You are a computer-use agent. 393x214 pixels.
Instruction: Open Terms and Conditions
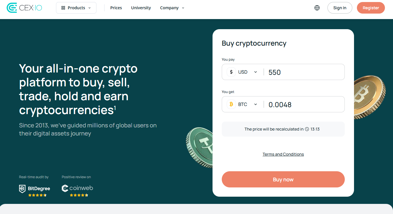(283, 154)
